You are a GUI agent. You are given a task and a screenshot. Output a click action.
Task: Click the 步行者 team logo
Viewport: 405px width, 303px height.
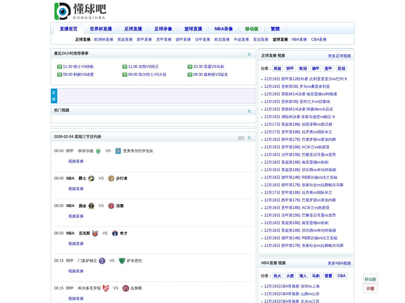pos(111,178)
